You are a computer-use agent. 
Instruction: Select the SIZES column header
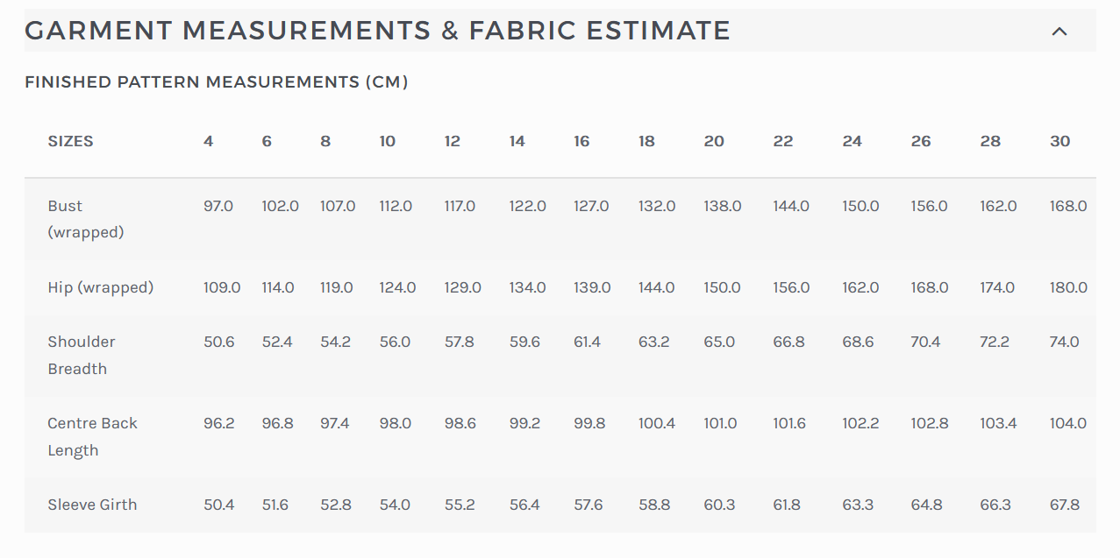click(70, 141)
